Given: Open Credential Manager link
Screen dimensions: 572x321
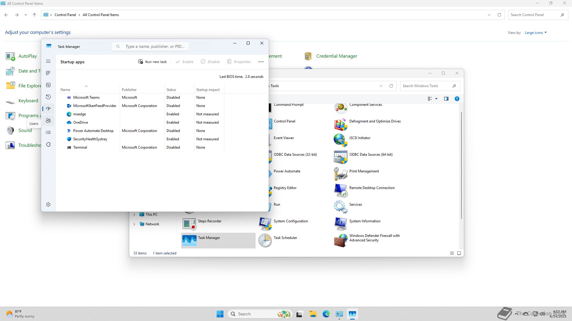Looking at the screenshot, I should coord(337,56).
